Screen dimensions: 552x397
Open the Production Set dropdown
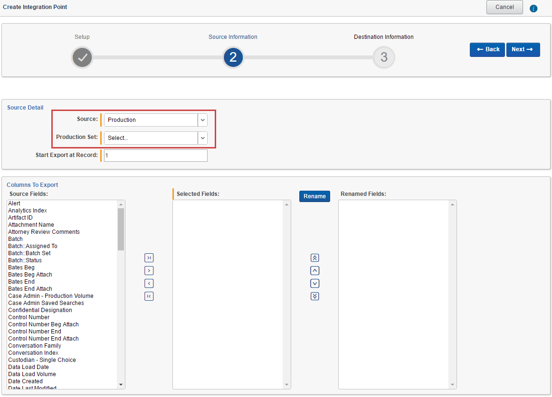tap(202, 138)
